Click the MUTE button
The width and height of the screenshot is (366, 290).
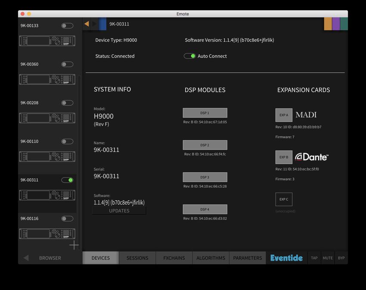[x=328, y=258]
